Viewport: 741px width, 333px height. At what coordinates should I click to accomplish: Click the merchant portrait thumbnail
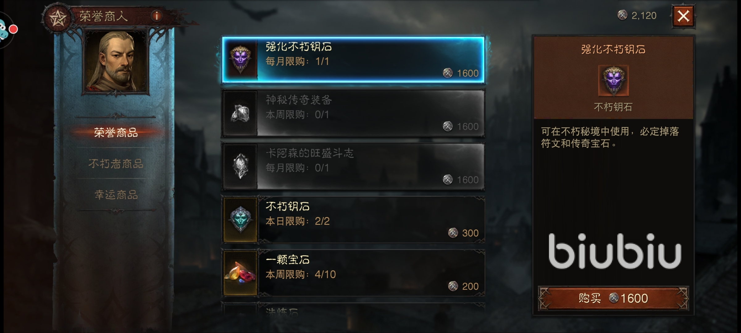click(115, 61)
